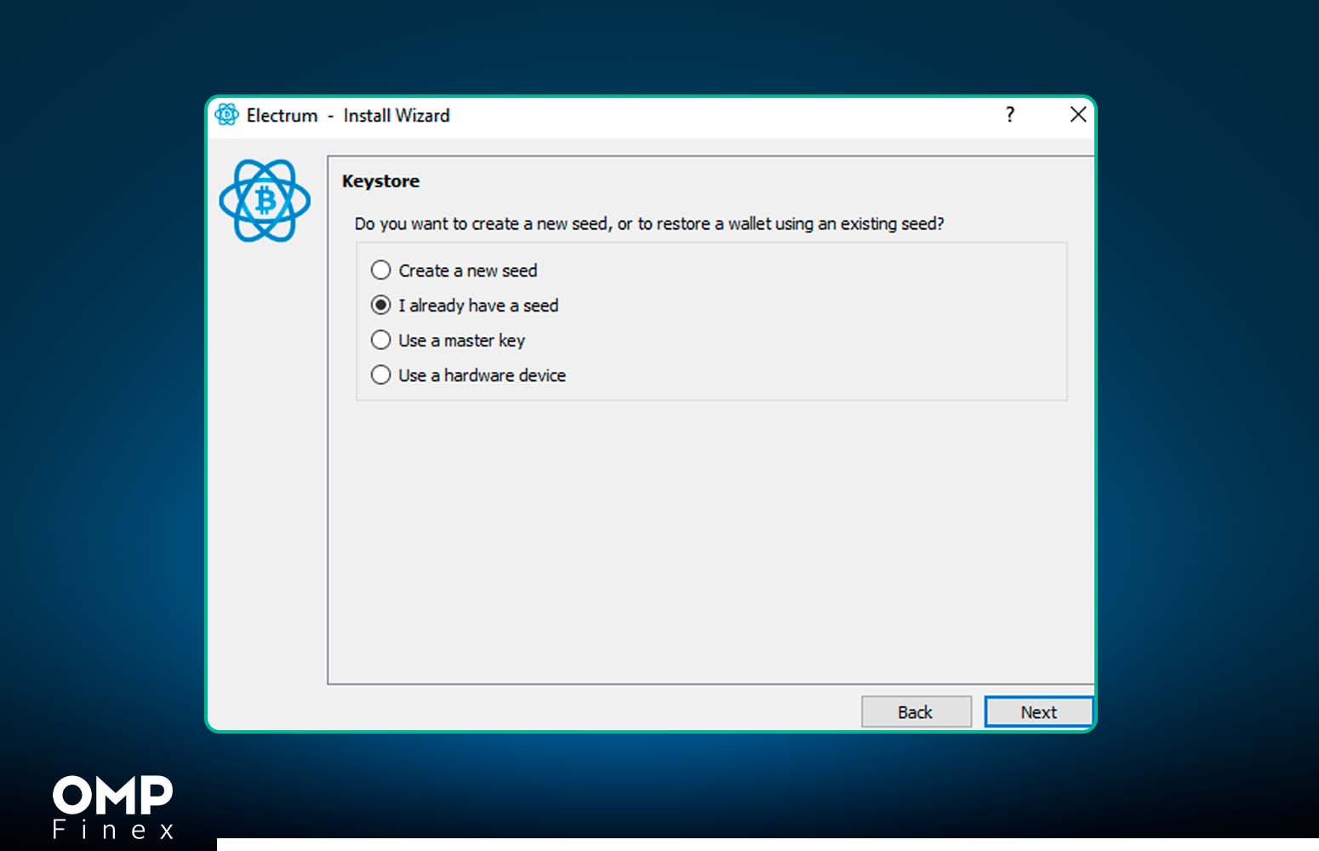Click the small Electrum title bar icon
The height and width of the screenshot is (851, 1319).
226,114
